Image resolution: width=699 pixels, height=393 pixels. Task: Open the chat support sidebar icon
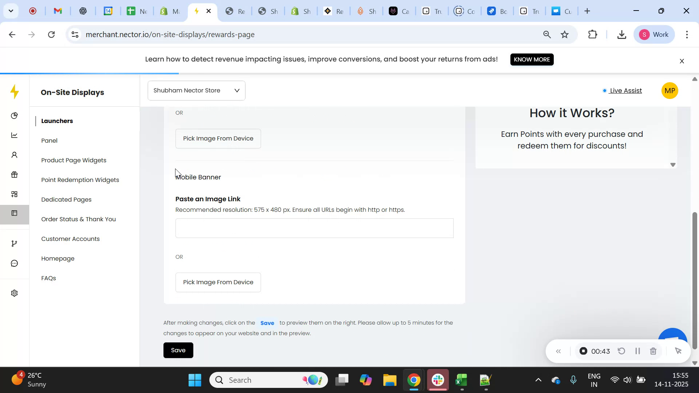coord(15,263)
